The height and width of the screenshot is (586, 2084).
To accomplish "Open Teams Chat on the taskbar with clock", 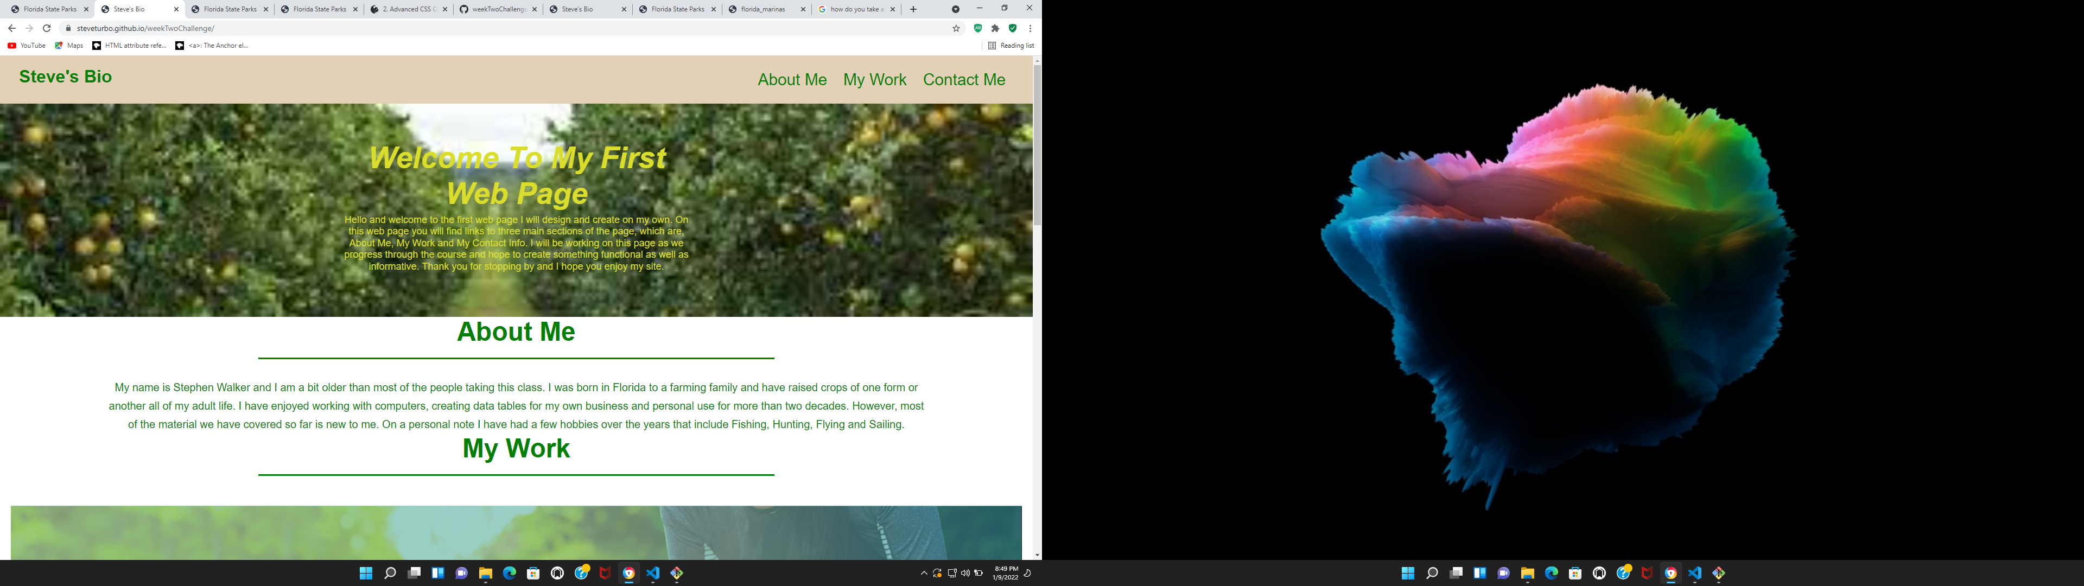I will pos(462,573).
